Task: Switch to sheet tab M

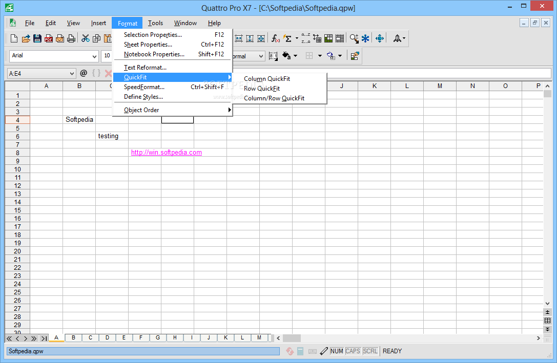Action: (259, 338)
